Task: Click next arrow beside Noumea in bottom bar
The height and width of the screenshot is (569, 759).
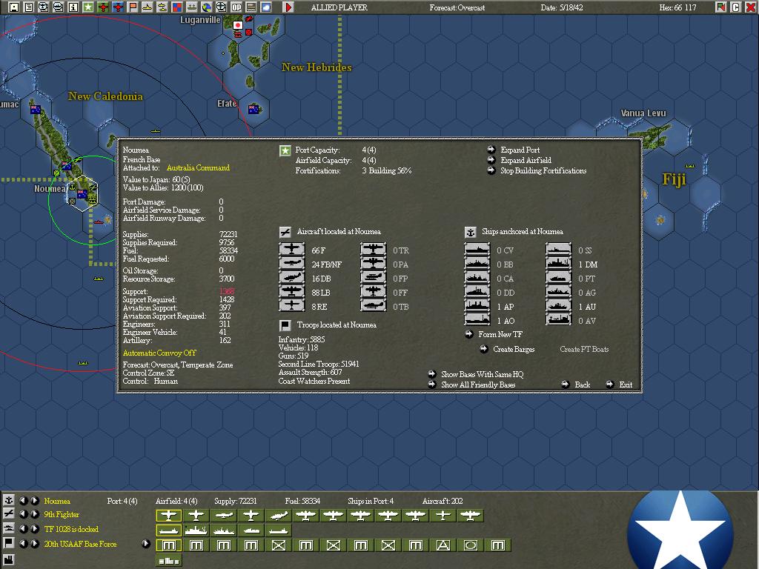Action: (34, 500)
